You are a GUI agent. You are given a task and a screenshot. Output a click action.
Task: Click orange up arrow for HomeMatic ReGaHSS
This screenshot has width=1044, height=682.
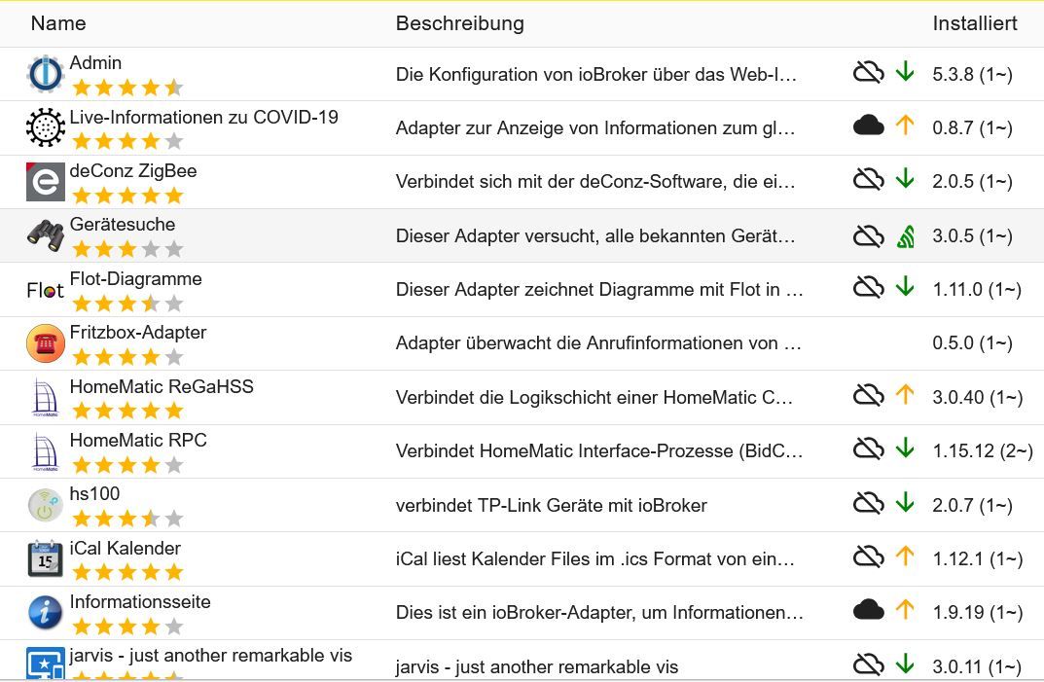coord(905,395)
